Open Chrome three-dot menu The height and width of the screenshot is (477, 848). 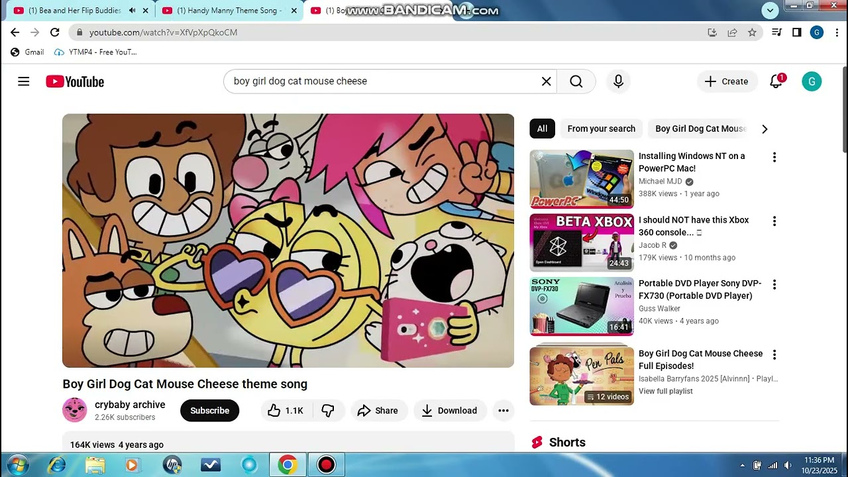point(835,32)
